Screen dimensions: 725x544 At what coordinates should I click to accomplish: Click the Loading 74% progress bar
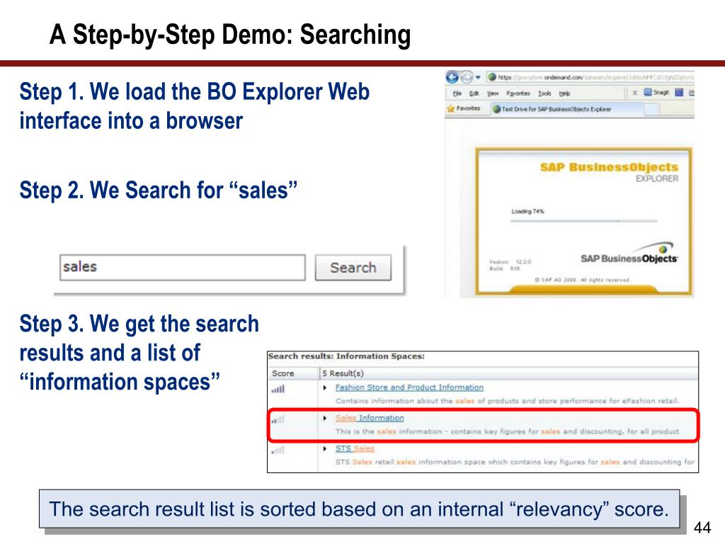click(583, 221)
